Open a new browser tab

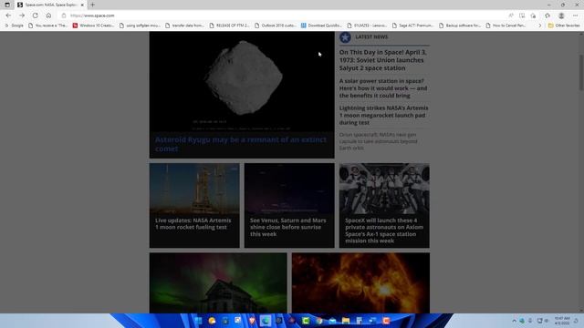(92, 5)
